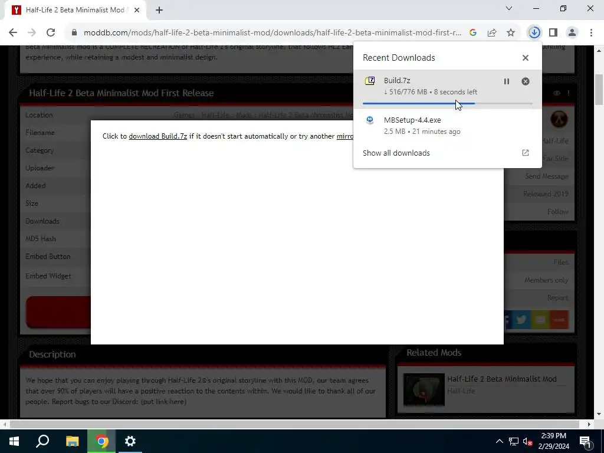Click the muted volume tray icon
This screenshot has width=604, height=453.
click(528, 441)
